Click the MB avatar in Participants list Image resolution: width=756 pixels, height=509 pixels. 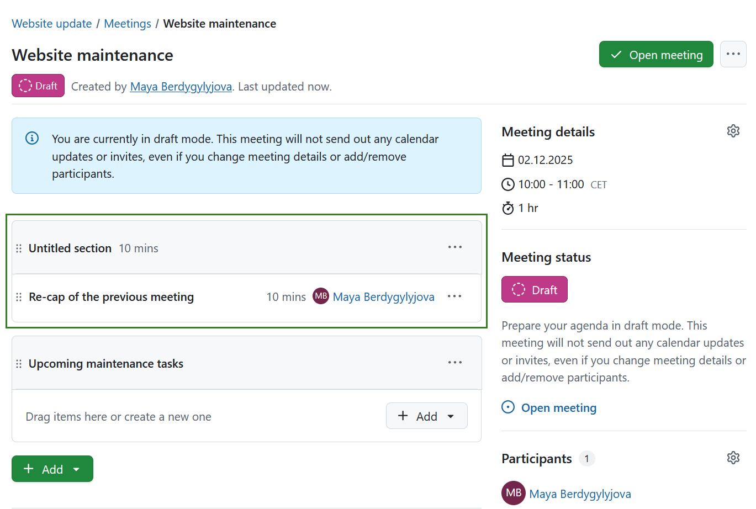513,493
